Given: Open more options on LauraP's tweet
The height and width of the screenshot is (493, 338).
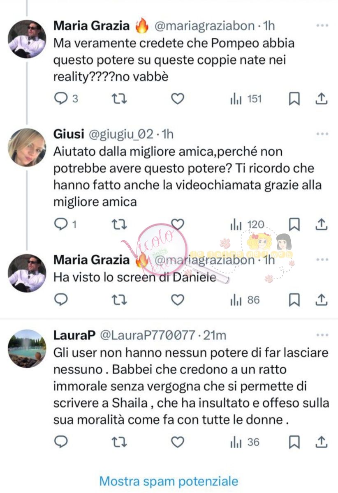Looking at the screenshot, I should pyautogui.click(x=322, y=335).
